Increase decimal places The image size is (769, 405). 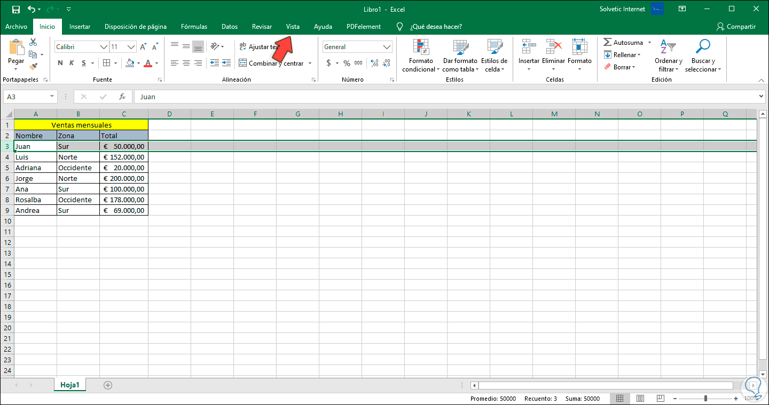click(374, 63)
